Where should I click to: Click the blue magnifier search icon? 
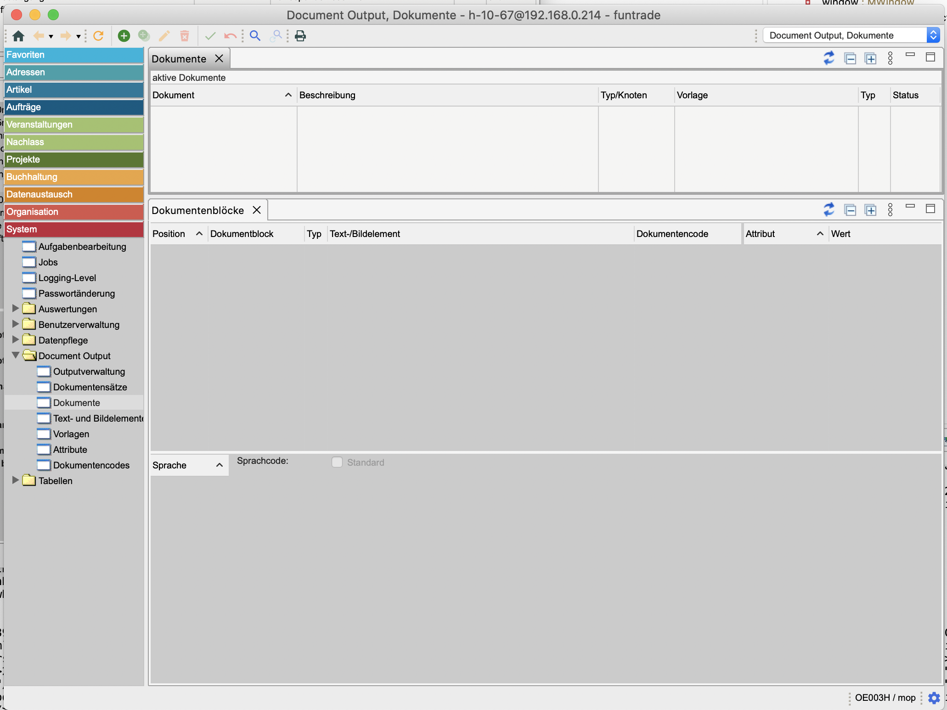pyautogui.click(x=255, y=36)
